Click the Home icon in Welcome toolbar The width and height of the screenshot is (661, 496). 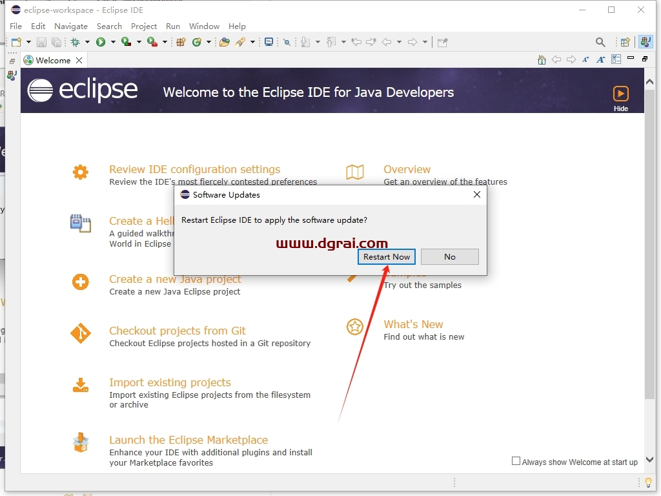542,60
